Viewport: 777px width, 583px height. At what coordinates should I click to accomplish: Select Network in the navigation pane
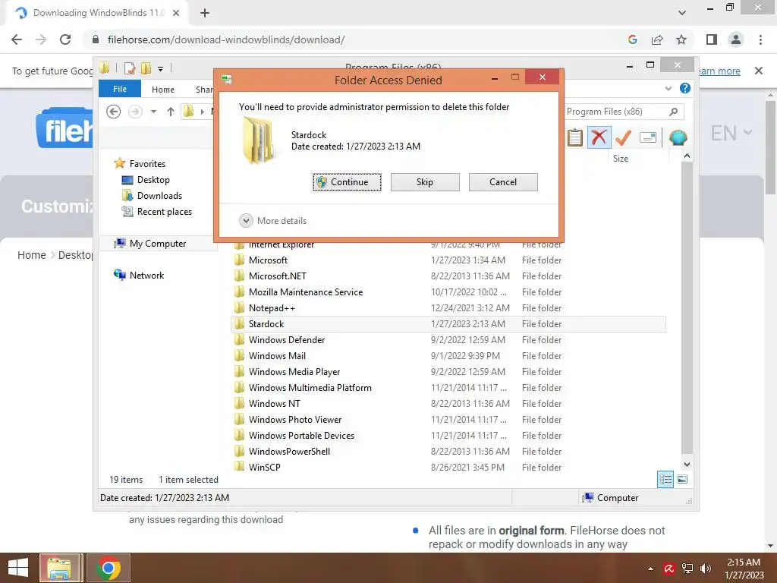(146, 275)
